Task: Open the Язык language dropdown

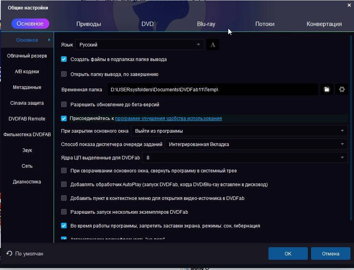Action: coord(140,44)
